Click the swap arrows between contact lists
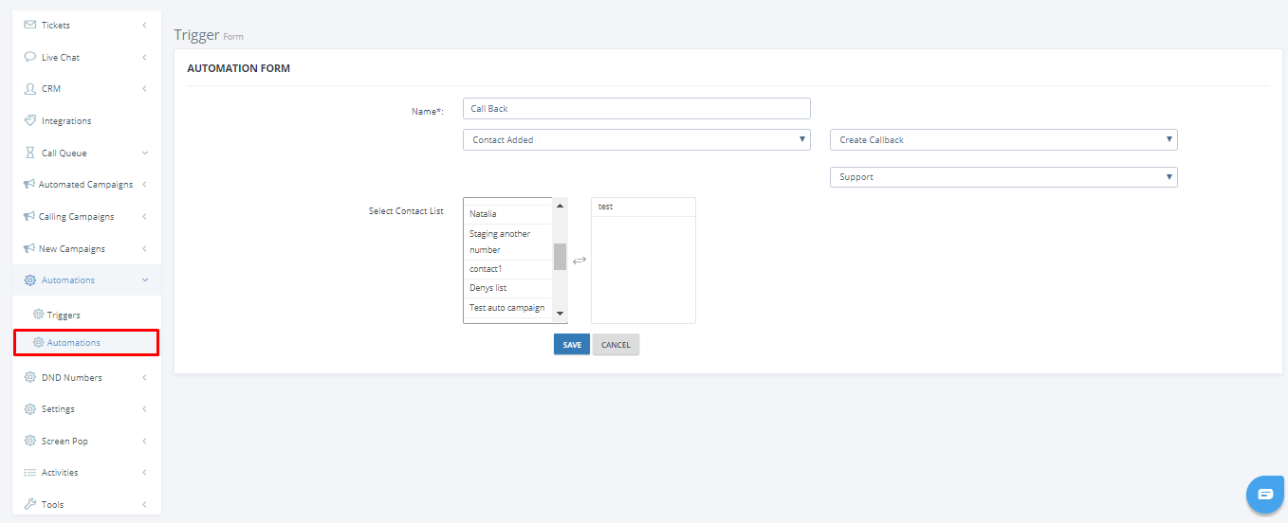This screenshot has height=523, width=1288. [x=580, y=261]
